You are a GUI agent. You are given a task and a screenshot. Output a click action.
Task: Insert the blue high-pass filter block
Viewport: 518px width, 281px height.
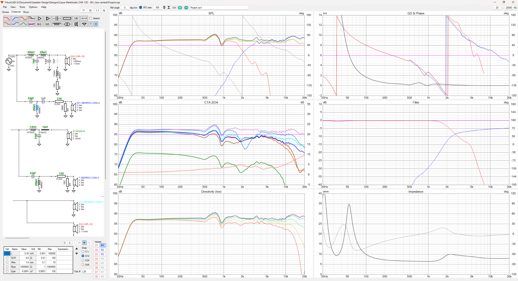click(x=15, y=18)
